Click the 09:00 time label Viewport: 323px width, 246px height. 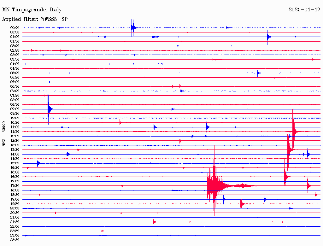coord(15,109)
